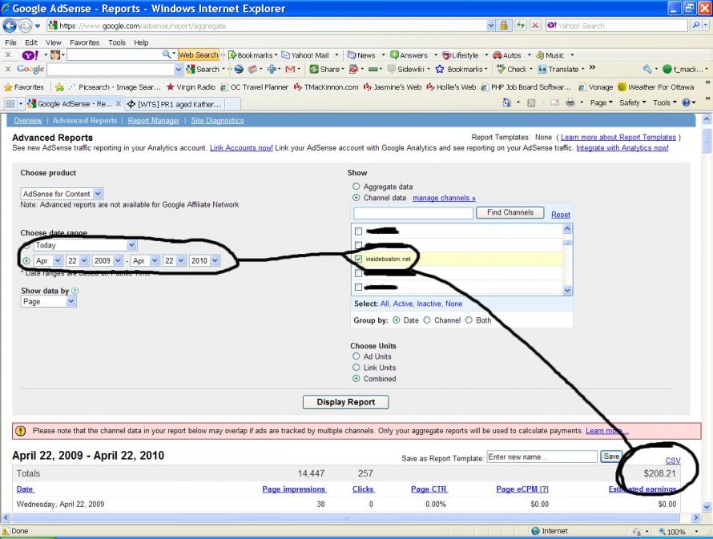This screenshot has height=539, width=713.
Task: Open the Overview link
Action: tap(28, 120)
